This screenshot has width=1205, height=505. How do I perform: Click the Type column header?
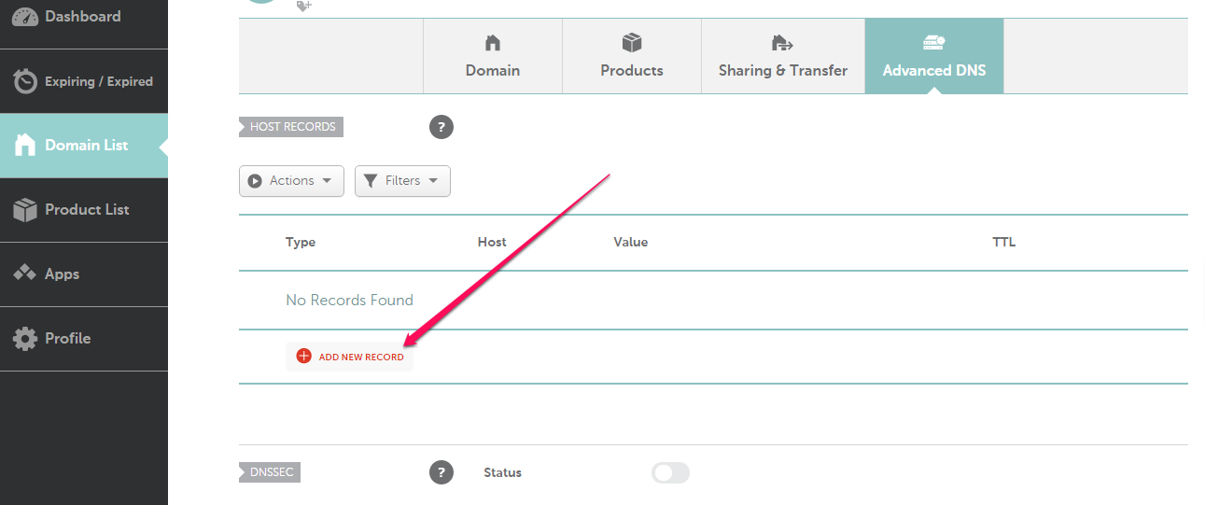[x=301, y=242]
